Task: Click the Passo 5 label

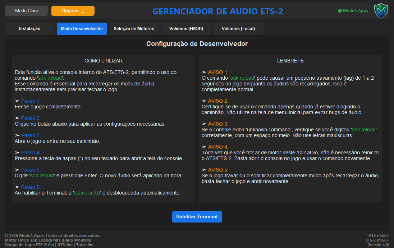Action: 31,170
